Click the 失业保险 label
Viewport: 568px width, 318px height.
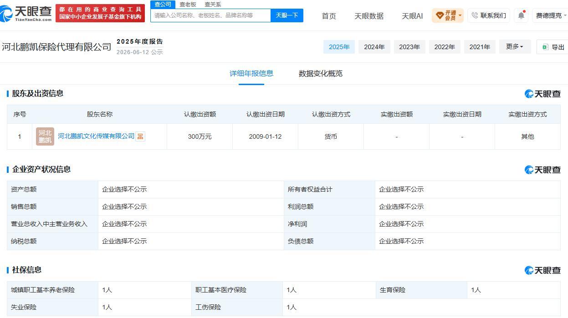tap(24, 307)
